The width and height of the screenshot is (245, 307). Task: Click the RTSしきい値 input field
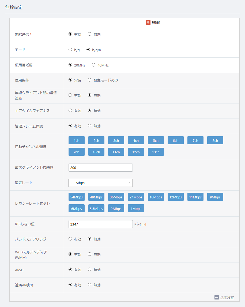[100, 224]
